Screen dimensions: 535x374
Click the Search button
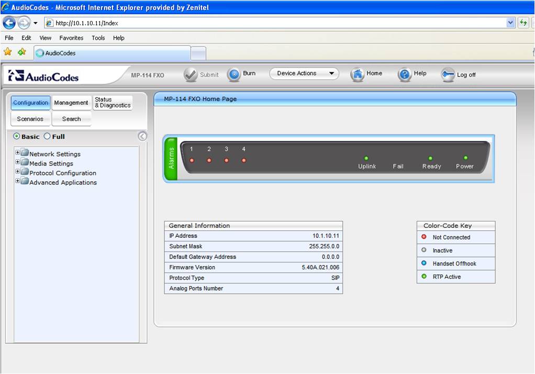pos(71,119)
